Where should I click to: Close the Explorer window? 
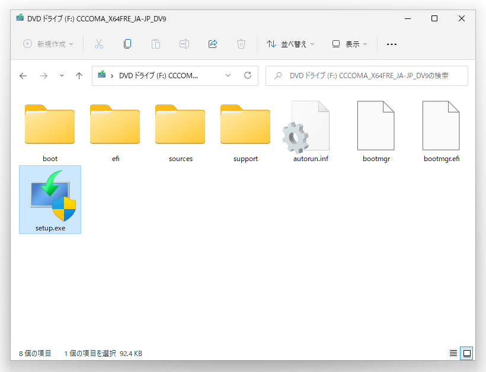(462, 18)
